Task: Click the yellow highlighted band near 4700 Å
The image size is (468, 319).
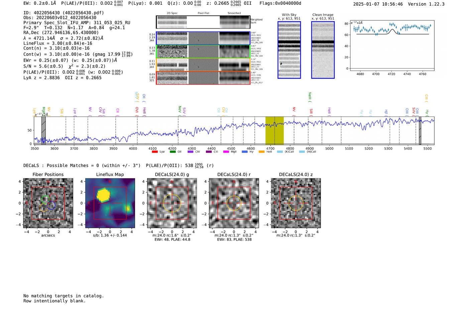Action: pos(274,131)
